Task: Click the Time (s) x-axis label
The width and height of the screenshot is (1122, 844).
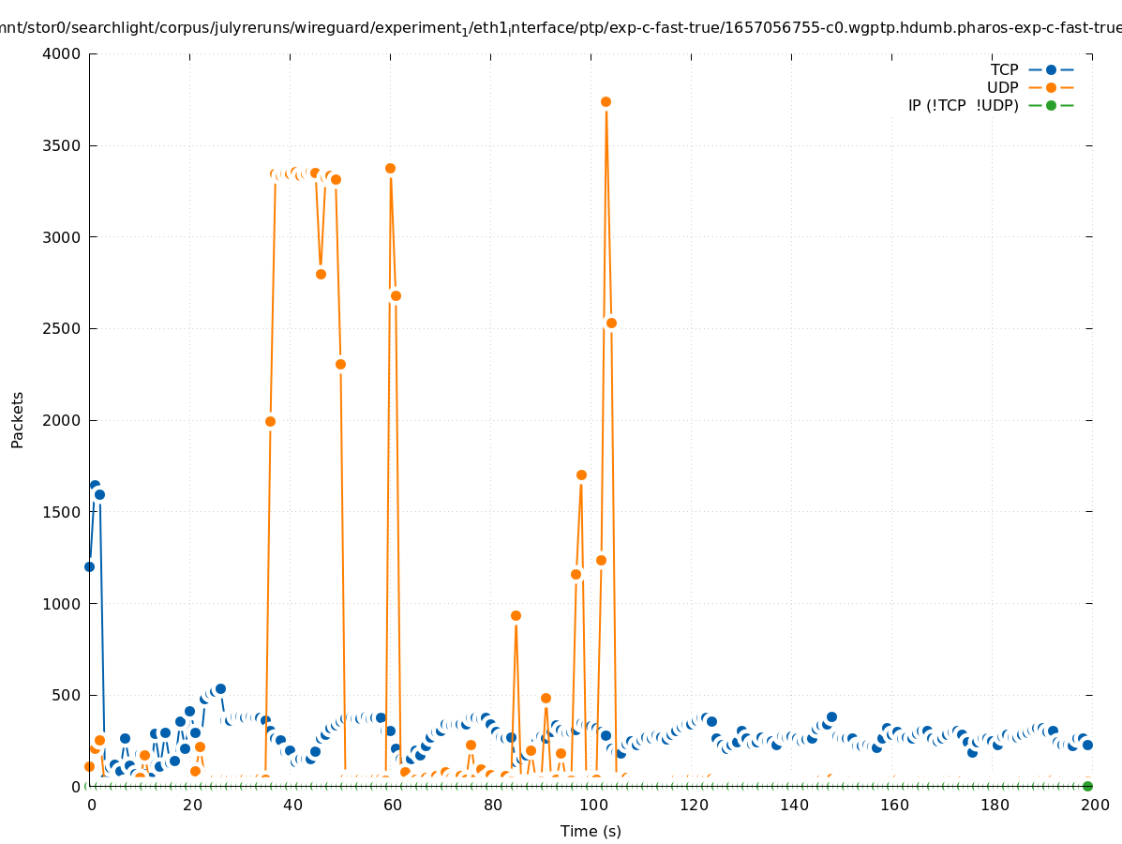Action: (x=591, y=831)
